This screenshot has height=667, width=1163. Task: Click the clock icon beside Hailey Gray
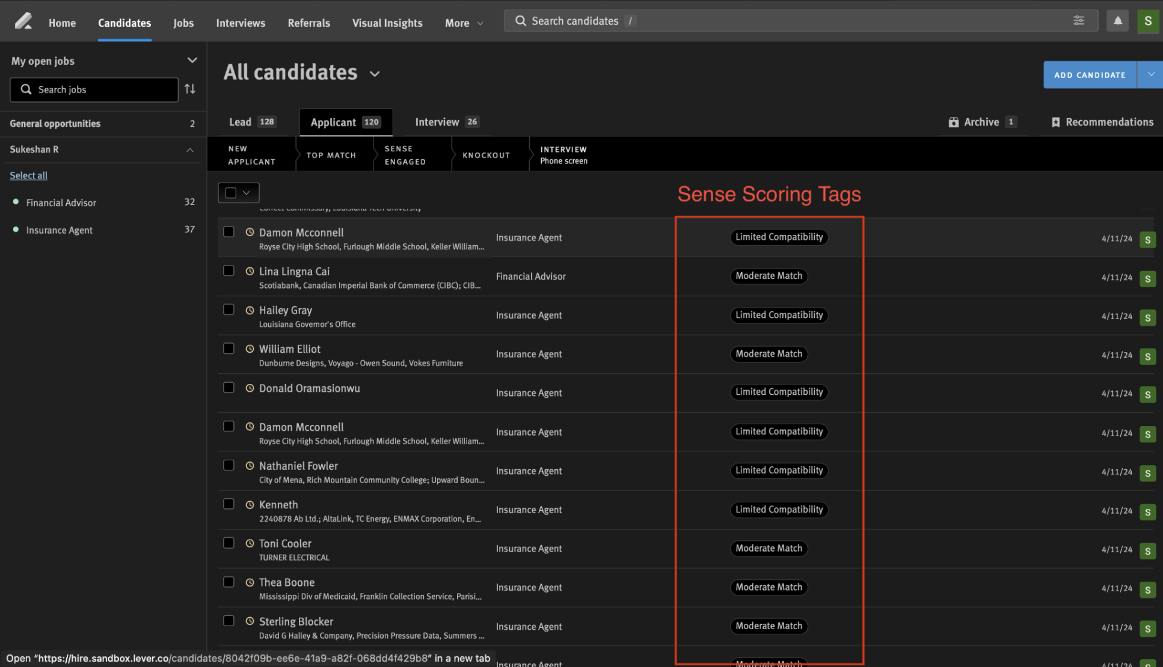click(250, 310)
